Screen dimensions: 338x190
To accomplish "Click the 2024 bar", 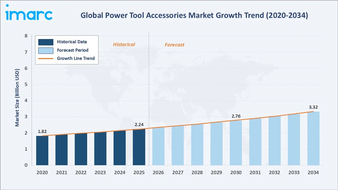I will click(120, 148).
